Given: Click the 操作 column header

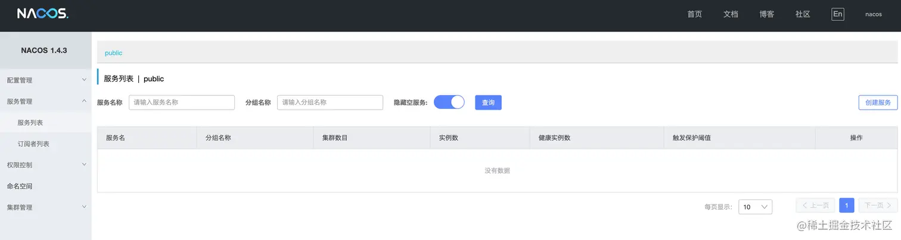Looking at the screenshot, I should click(856, 138).
